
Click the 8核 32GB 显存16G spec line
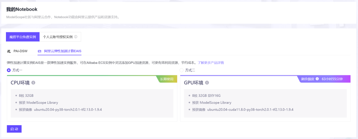click(206, 96)
